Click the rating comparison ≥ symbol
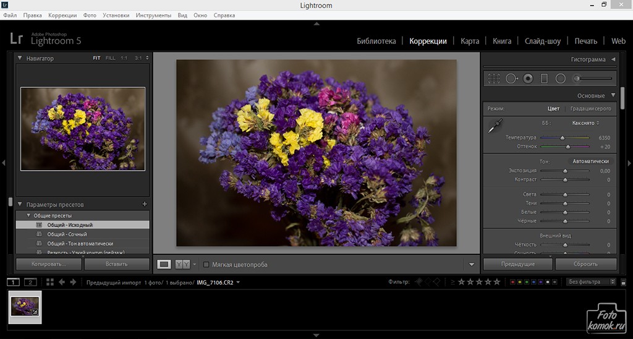The height and width of the screenshot is (339, 633). pos(452,282)
